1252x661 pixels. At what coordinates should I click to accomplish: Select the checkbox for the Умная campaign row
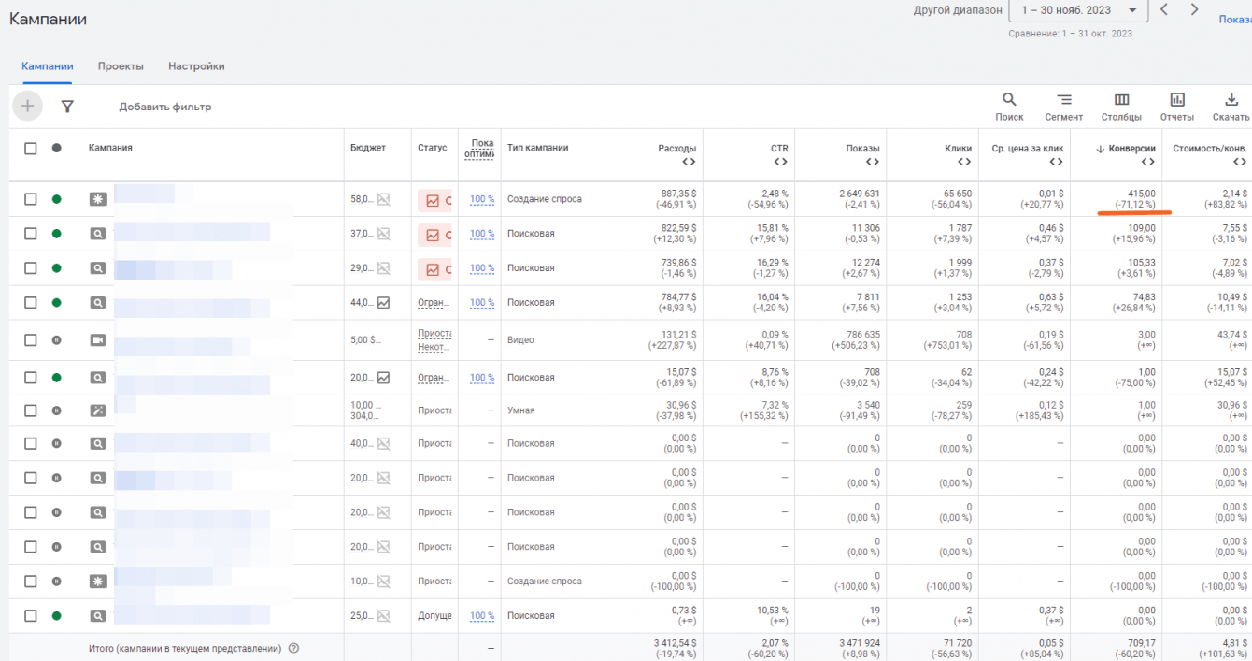coord(31,410)
